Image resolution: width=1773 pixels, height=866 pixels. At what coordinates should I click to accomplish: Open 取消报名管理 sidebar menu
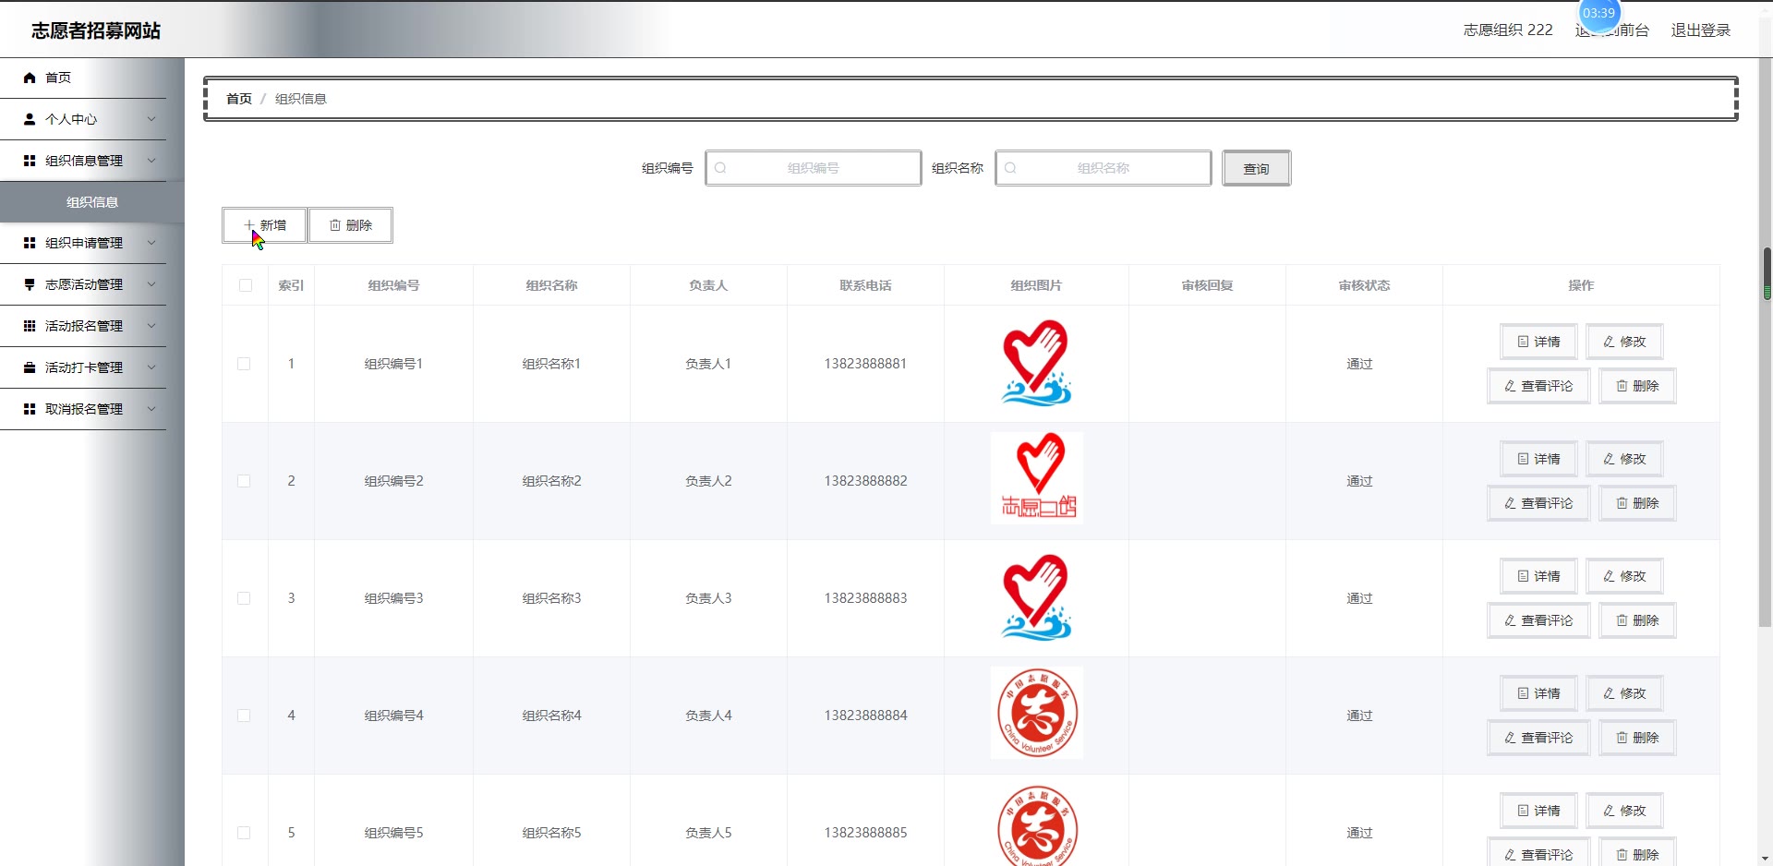point(83,409)
